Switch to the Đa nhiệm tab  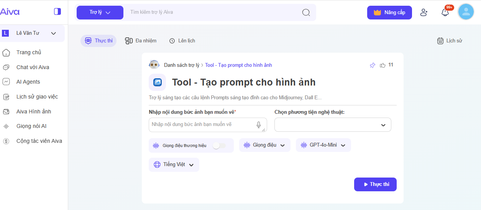click(141, 40)
